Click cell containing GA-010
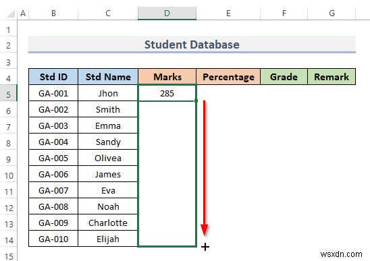Image resolution: width=370 pixels, height=261 pixels. [x=53, y=239]
